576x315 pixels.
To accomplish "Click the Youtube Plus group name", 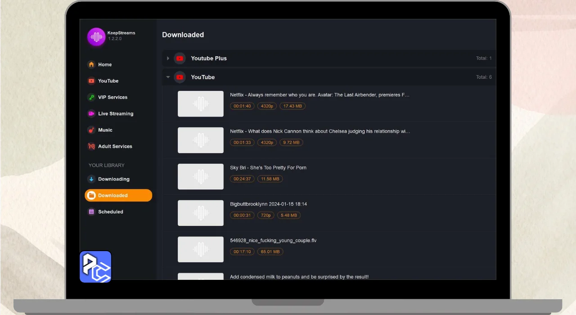I will [x=209, y=58].
